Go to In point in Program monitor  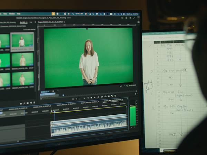click(85, 98)
